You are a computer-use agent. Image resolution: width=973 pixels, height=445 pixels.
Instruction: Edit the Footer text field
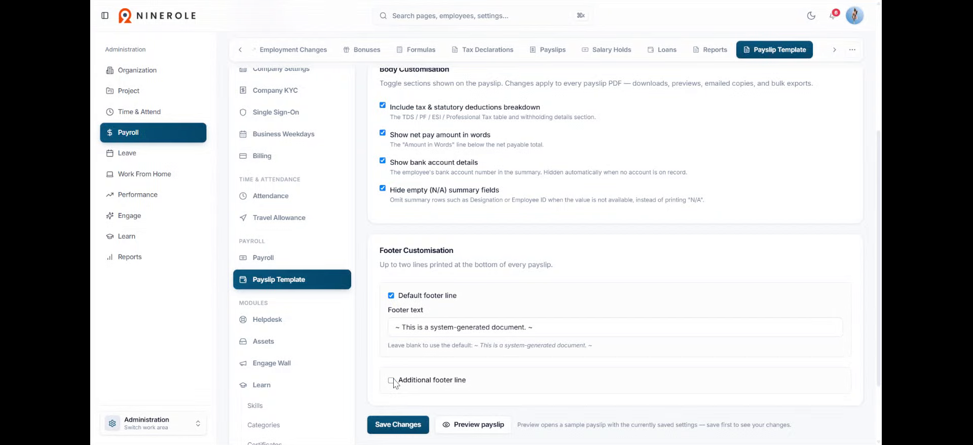click(x=615, y=327)
